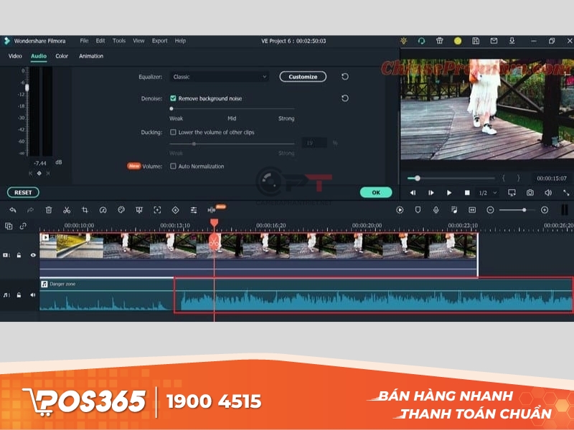574x430 pixels.
Task: Reset the Equalizer setting icon
Action: [345, 77]
